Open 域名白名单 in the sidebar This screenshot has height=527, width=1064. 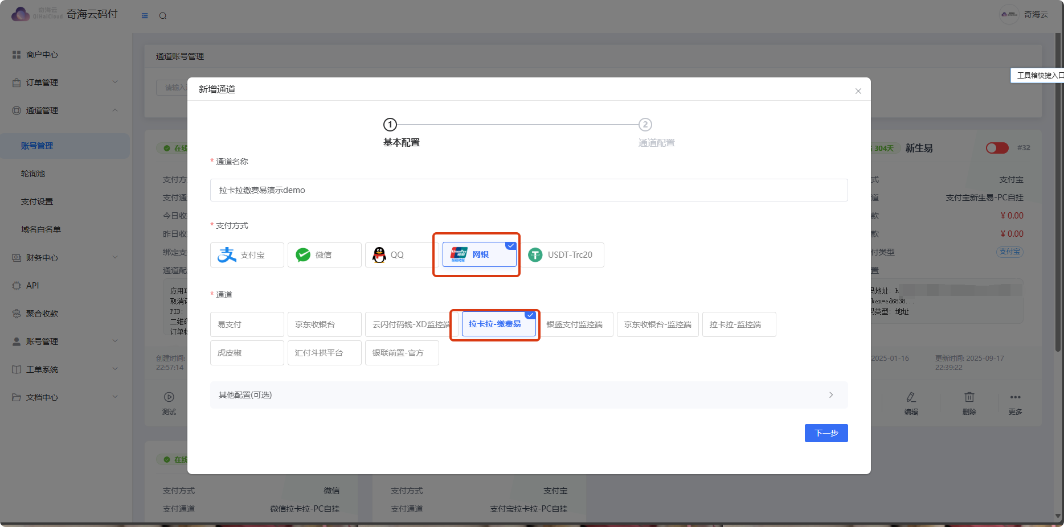[x=41, y=229]
